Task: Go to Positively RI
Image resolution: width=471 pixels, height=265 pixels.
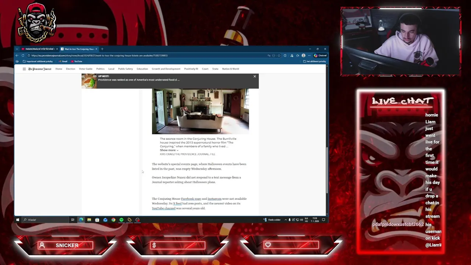Action: tap(191, 69)
